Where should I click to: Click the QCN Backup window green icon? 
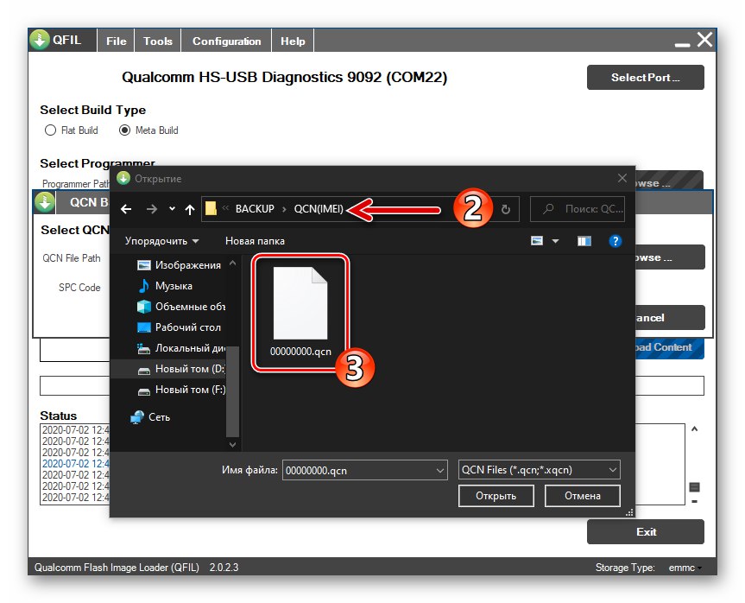(45, 202)
